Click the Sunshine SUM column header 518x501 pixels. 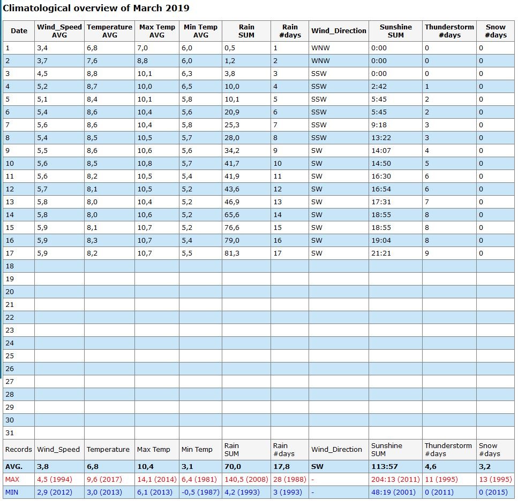coord(395,31)
